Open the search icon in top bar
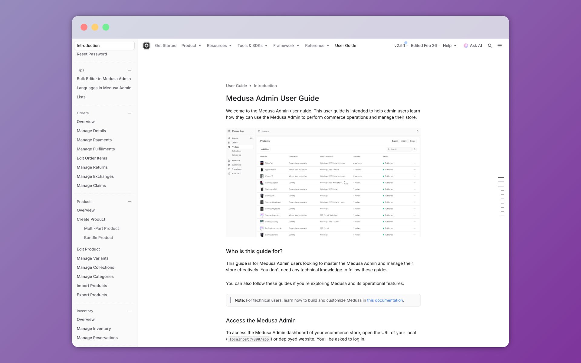The height and width of the screenshot is (363, 581). tap(490, 46)
